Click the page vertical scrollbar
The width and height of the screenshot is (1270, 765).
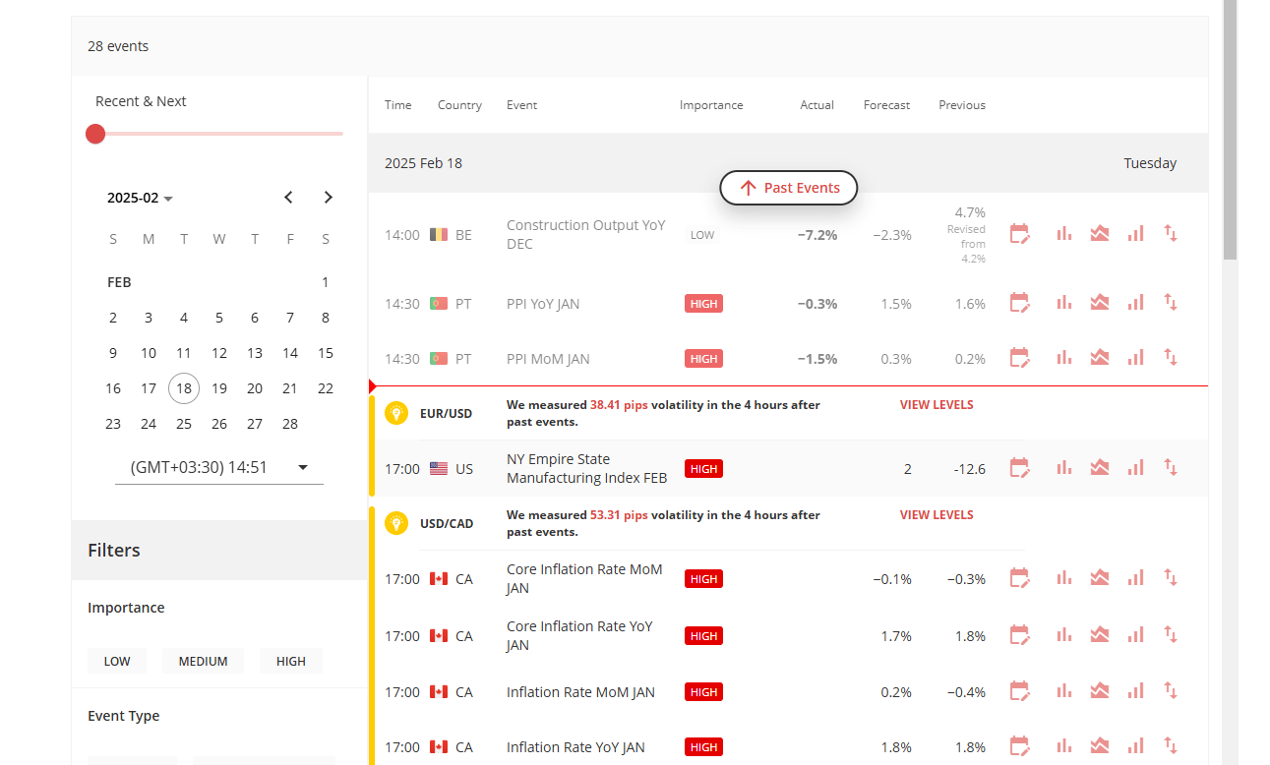pyautogui.click(x=1230, y=131)
